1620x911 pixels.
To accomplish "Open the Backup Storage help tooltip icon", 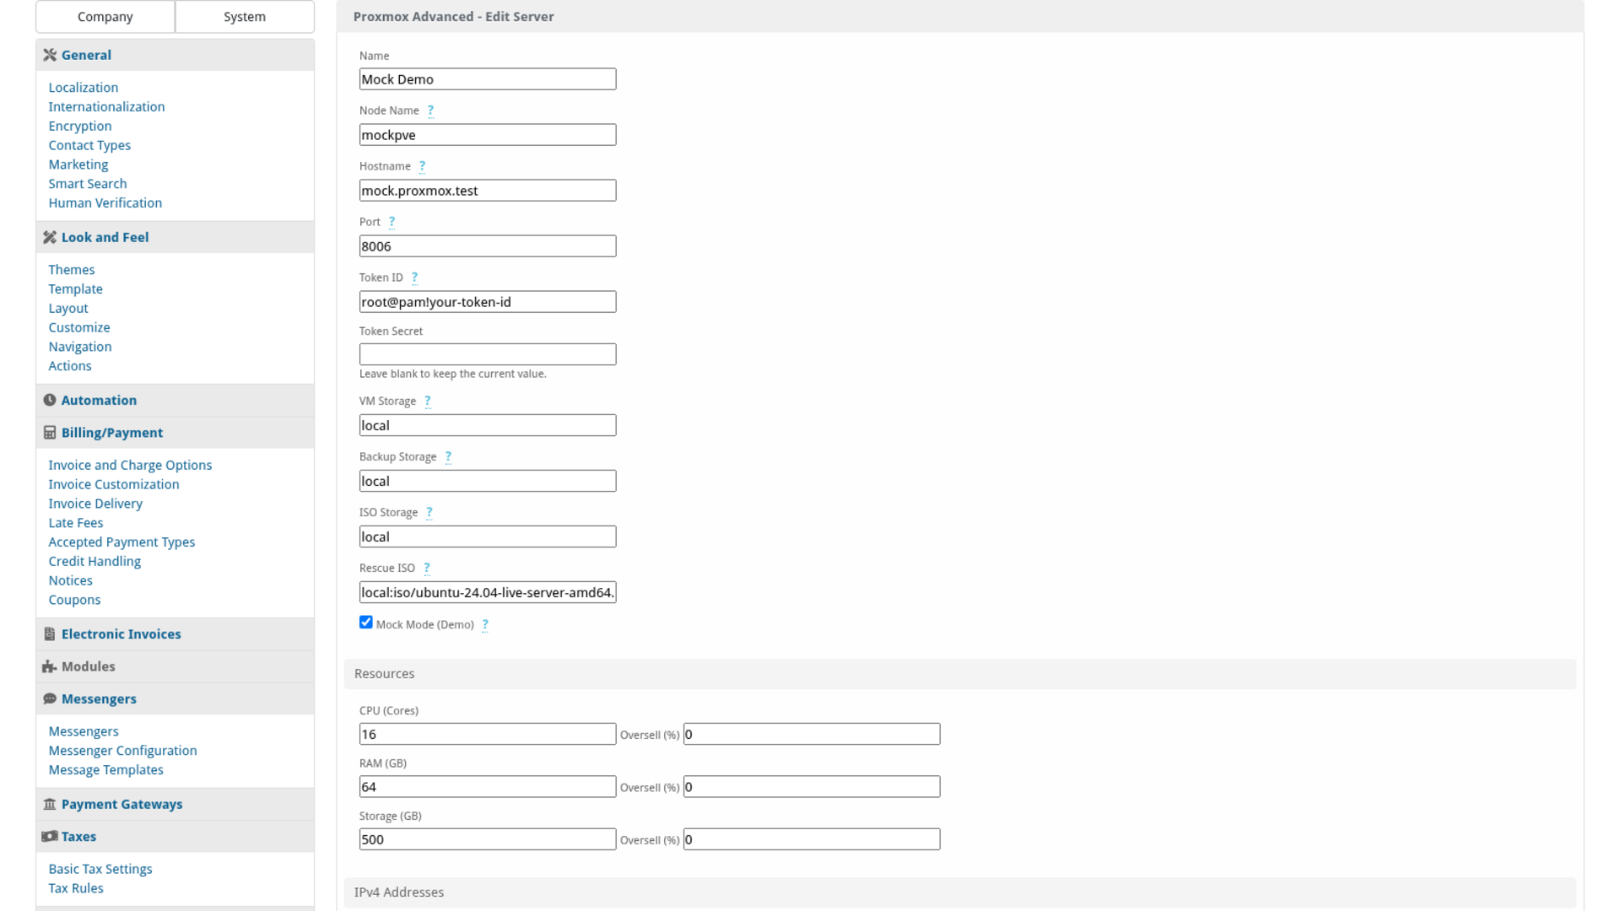I will pyautogui.click(x=448, y=457).
